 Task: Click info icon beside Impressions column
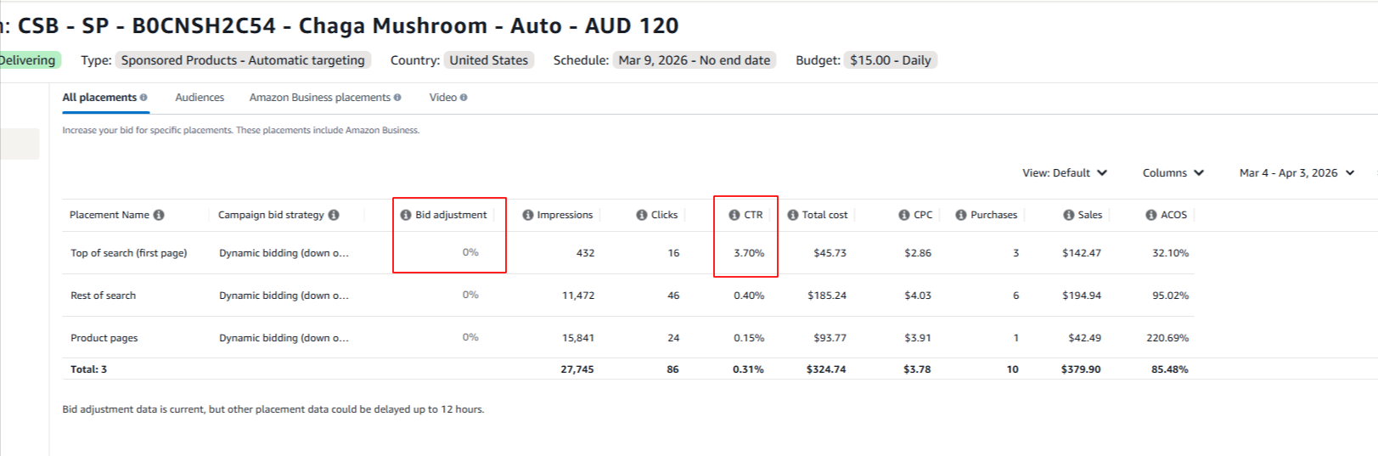point(528,215)
